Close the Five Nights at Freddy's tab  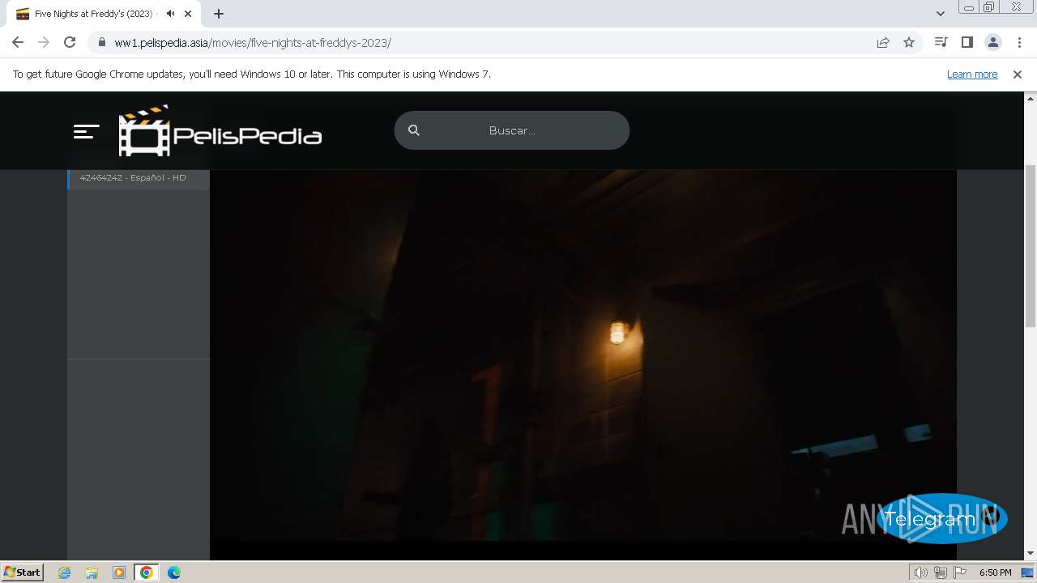pos(188,14)
